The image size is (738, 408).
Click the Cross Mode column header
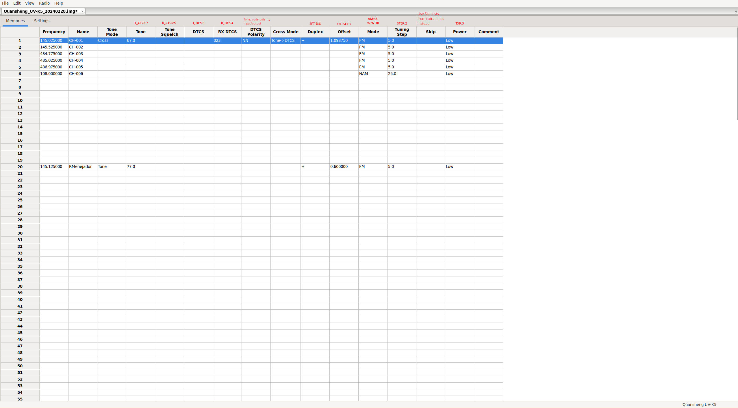pyautogui.click(x=285, y=32)
